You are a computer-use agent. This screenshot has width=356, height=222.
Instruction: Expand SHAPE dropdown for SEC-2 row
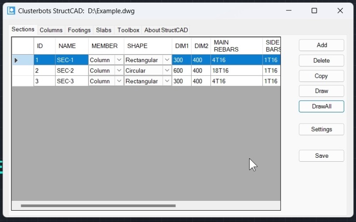167,70
